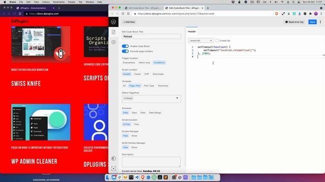This screenshot has width=325, height=182.
Task: Click the Save button
Action: (312, 22)
